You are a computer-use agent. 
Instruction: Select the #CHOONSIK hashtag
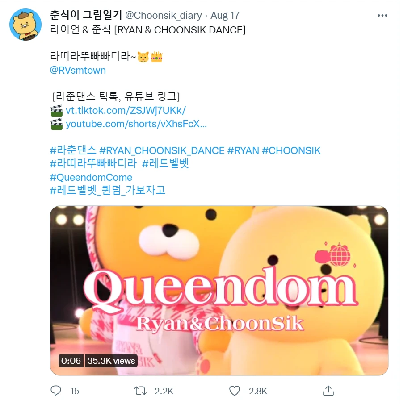[291, 150]
